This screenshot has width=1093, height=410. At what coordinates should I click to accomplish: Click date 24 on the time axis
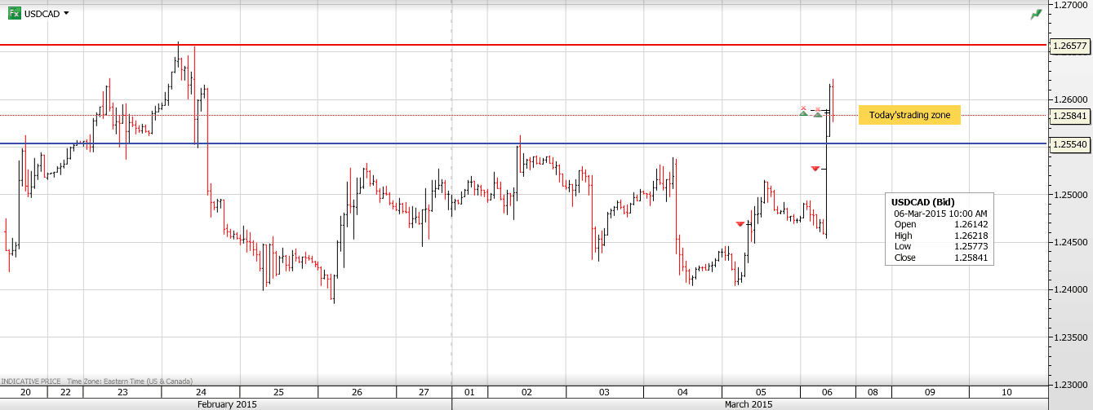point(201,392)
